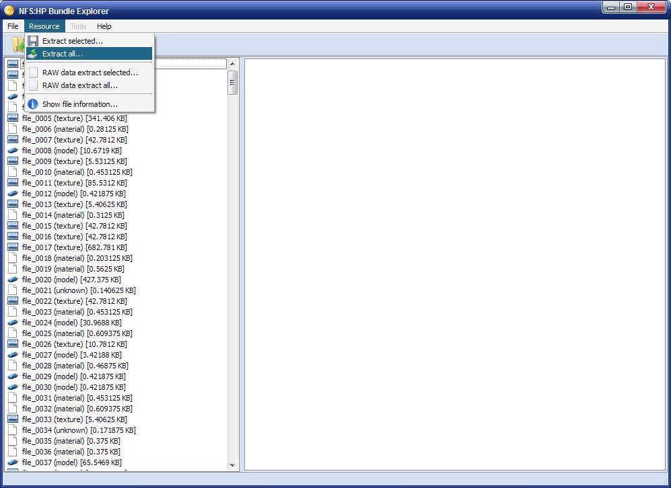Click the floppy disk Extract selected icon
The height and width of the screenshot is (488, 671).
[33, 41]
